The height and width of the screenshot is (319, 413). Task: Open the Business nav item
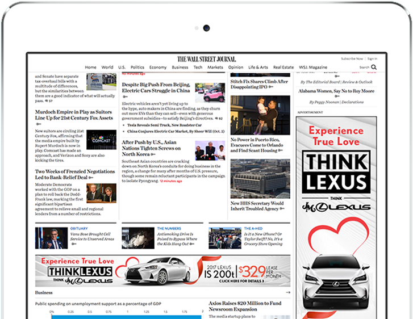[180, 68]
